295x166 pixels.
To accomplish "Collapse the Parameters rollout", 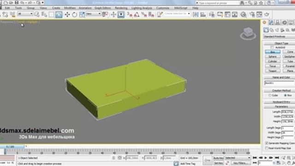I will pyautogui.click(x=279, y=107).
